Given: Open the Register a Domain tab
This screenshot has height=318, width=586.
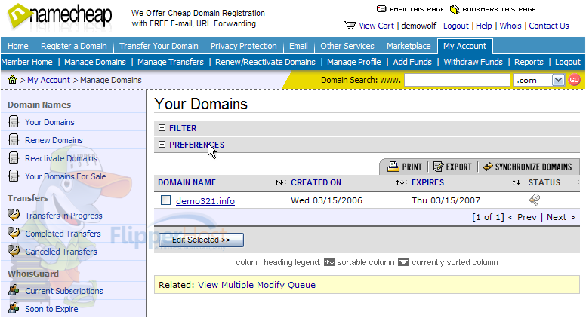Looking at the screenshot, I should 73,46.
